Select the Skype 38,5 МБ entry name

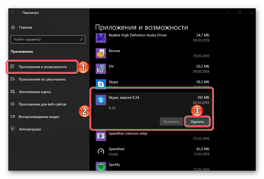113,82
